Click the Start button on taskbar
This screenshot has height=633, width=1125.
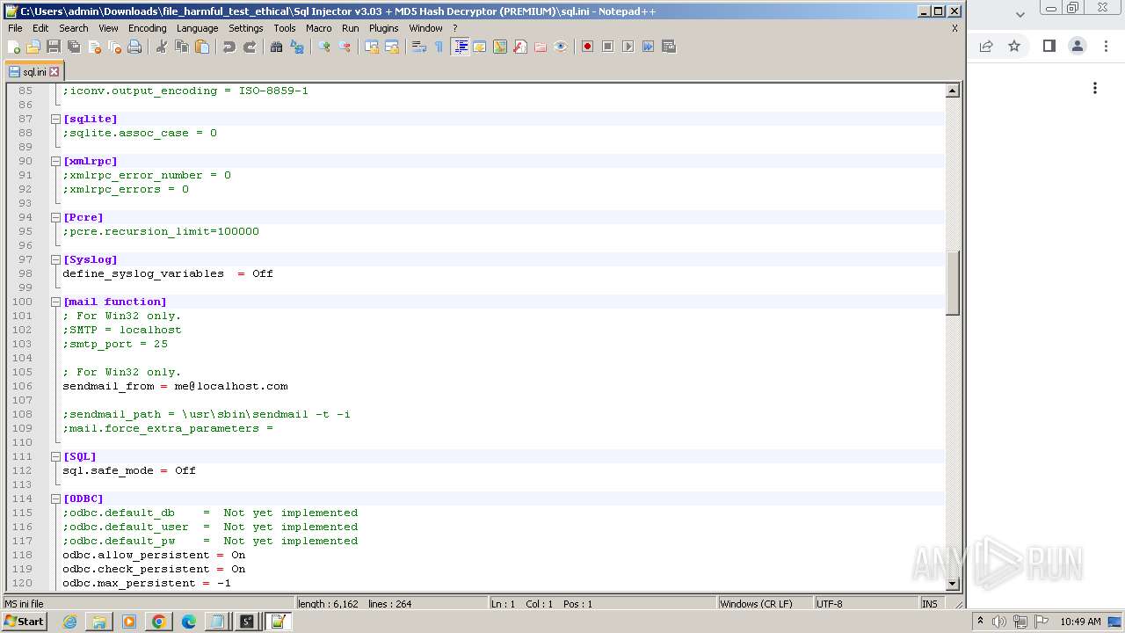tap(24, 622)
